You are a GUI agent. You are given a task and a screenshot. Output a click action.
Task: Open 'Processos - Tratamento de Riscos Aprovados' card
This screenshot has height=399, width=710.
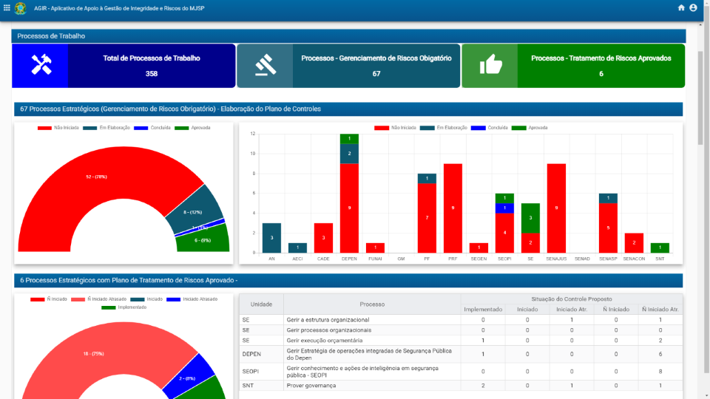(x=601, y=66)
